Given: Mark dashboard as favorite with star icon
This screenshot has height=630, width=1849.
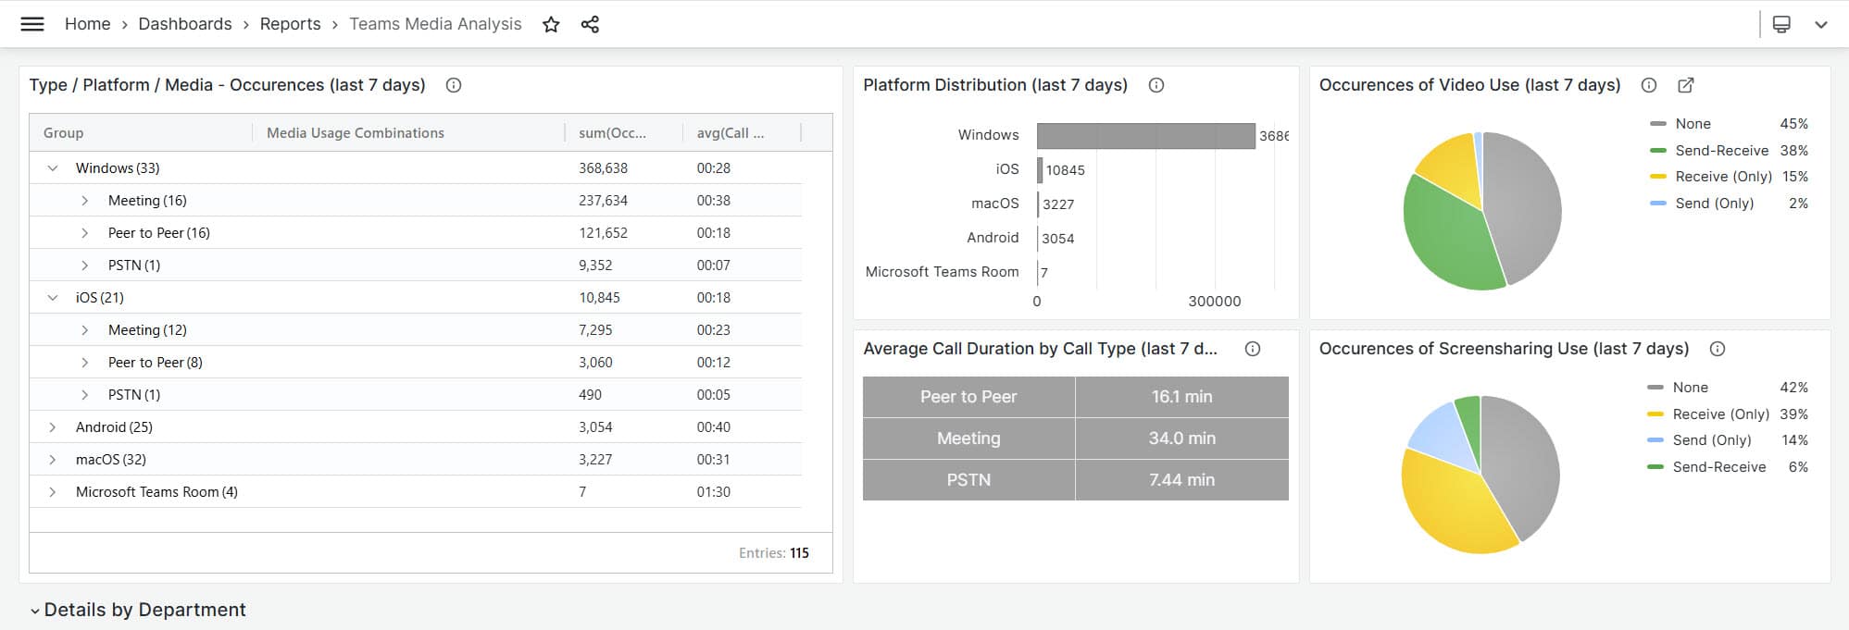Looking at the screenshot, I should click(x=551, y=25).
